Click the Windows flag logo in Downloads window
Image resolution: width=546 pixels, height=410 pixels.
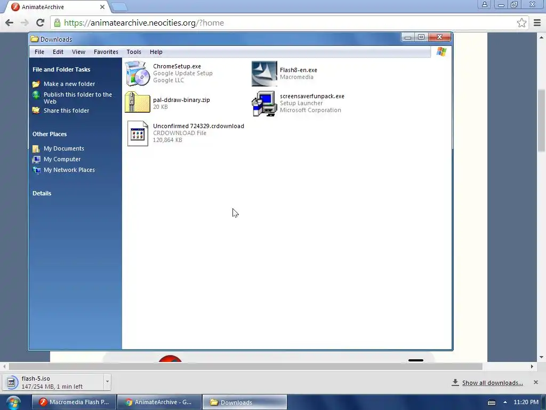441,52
